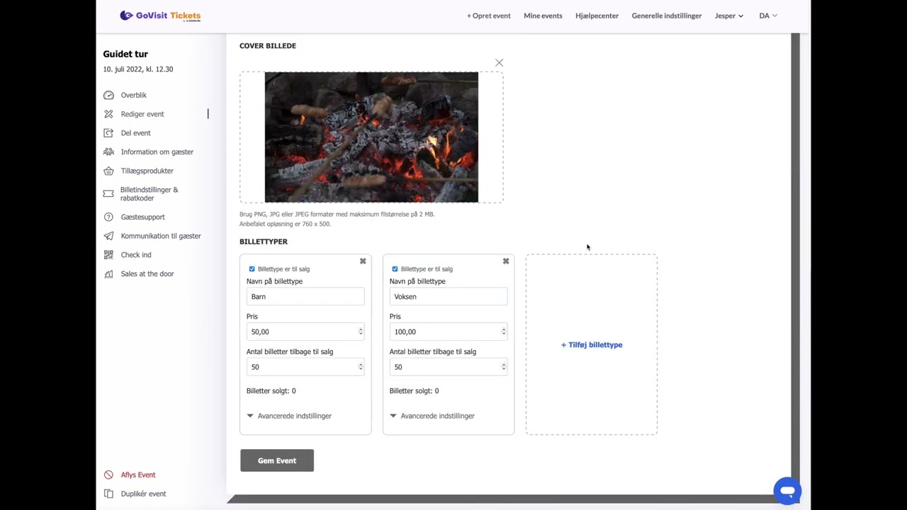907x510 pixels.
Task: Select Rediger event in the sidebar
Action: point(142,114)
